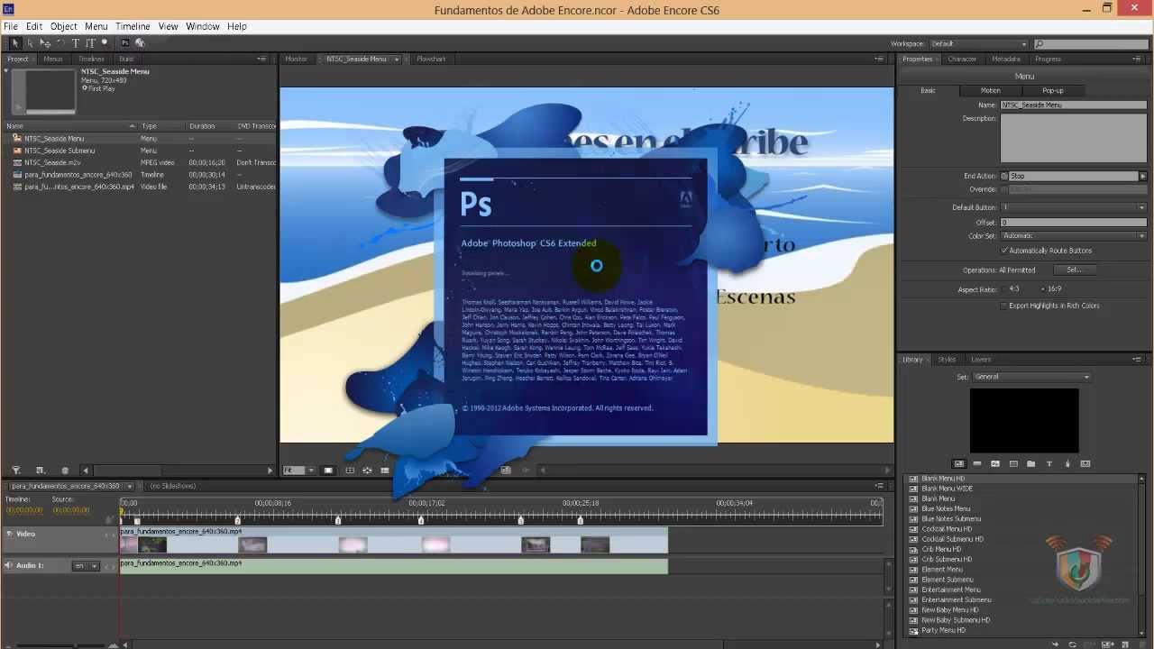
Task: Switch to the Build tab
Action: [x=126, y=59]
